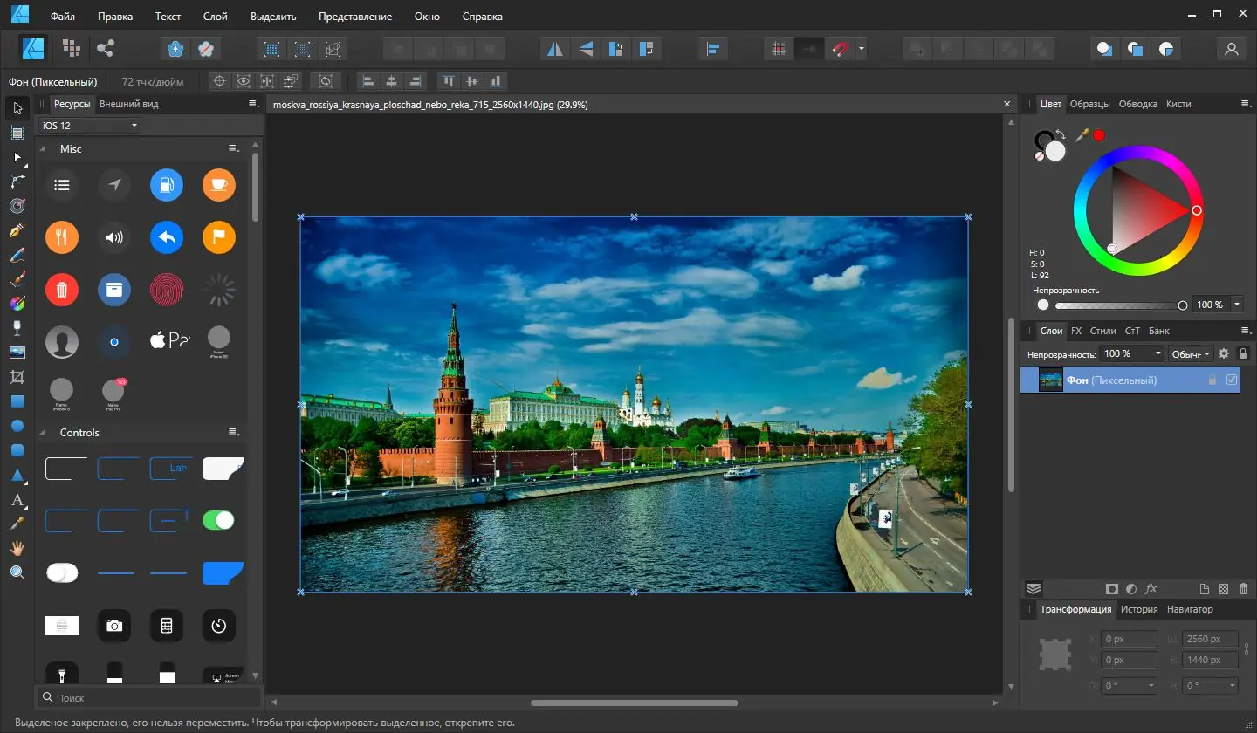Choose the Artistic Text tool
Viewport: 1257px width, 733px height.
17,500
